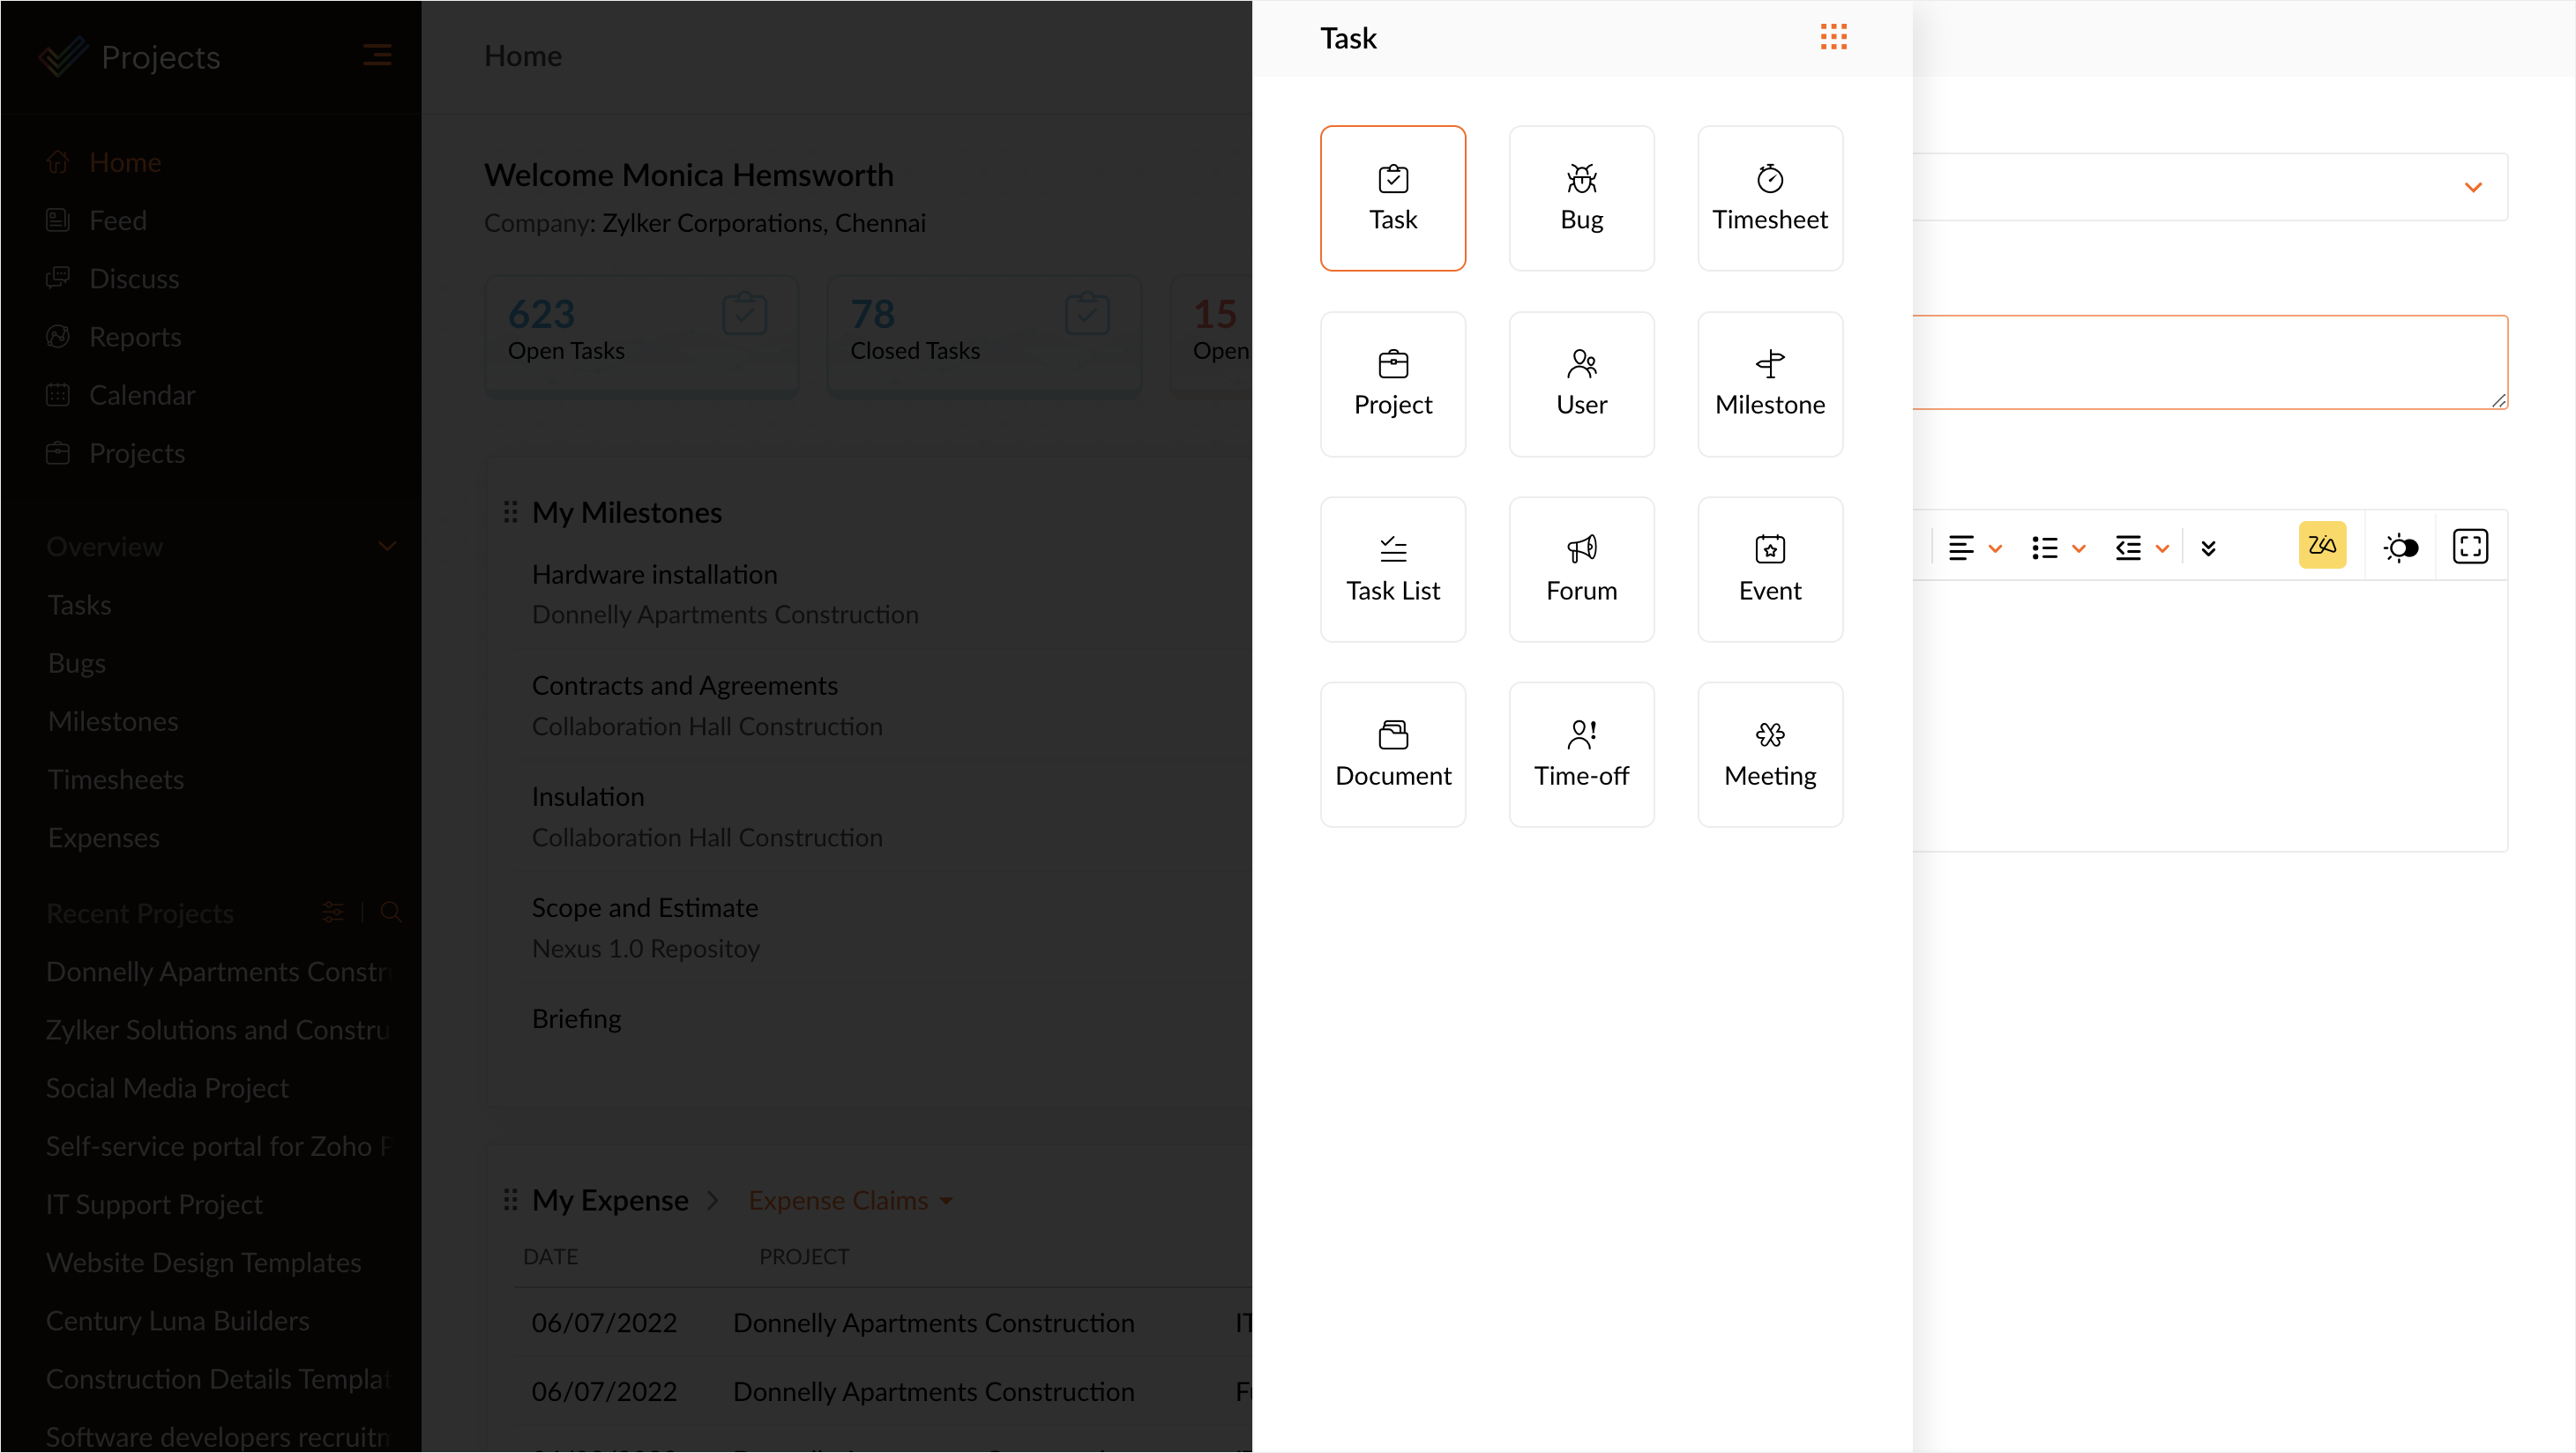This screenshot has width=2576, height=1453.
Task: Toggle the orange app grid icon
Action: point(1833,38)
